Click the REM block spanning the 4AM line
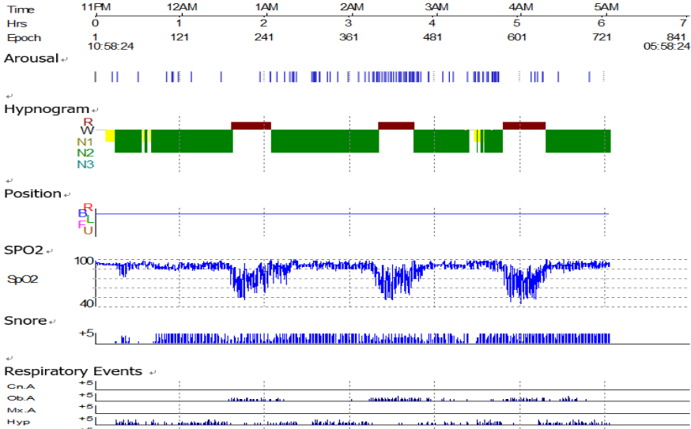Image resolution: width=691 pixels, height=429 pixels. tap(524, 126)
